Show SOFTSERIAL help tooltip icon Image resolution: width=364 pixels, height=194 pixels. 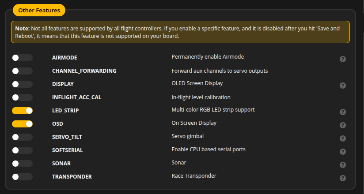(x=343, y=152)
